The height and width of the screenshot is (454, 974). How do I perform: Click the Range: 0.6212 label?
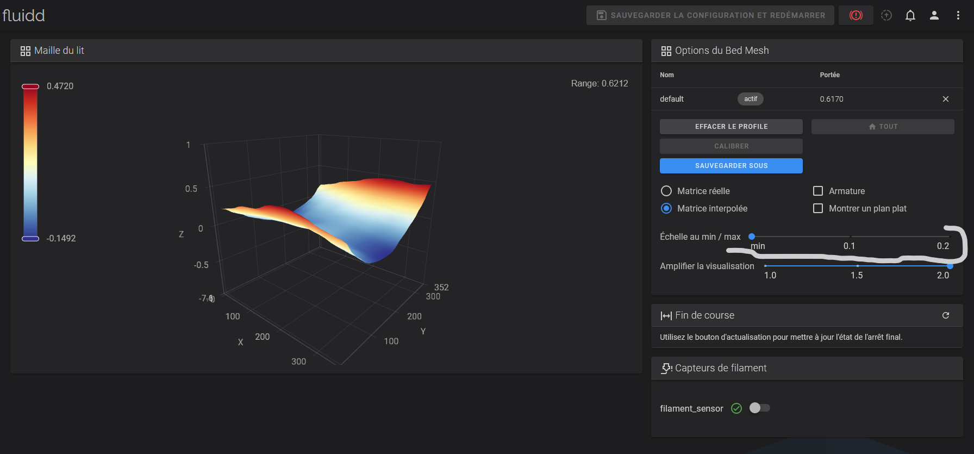(x=600, y=83)
